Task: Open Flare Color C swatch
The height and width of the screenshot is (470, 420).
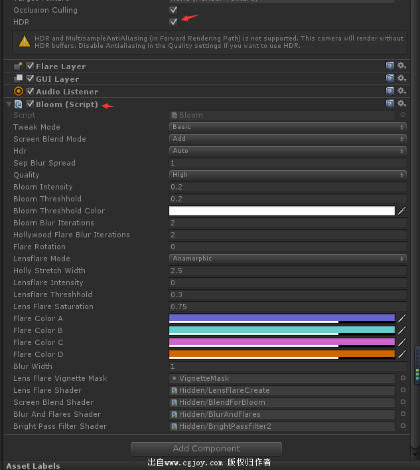Action: [x=282, y=342]
